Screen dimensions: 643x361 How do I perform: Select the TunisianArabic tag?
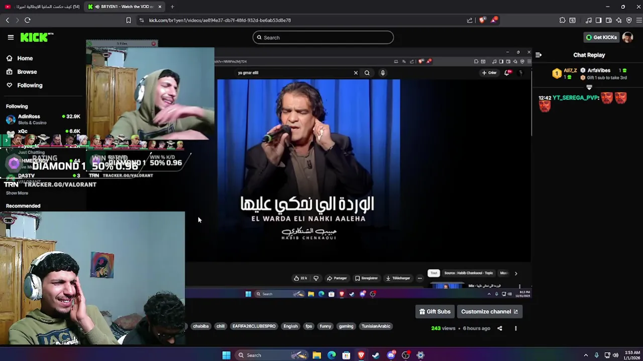point(376,326)
